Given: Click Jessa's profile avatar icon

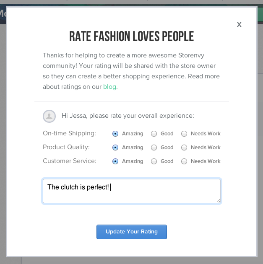Looking at the screenshot, I should [x=49, y=116].
